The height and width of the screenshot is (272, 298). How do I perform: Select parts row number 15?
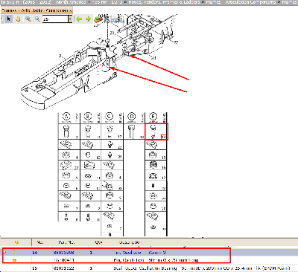pyautogui.click(x=35, y=268)
